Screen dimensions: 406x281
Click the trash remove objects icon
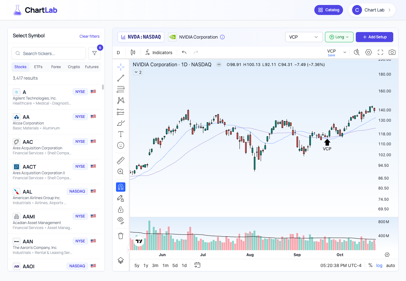(121, 236)
